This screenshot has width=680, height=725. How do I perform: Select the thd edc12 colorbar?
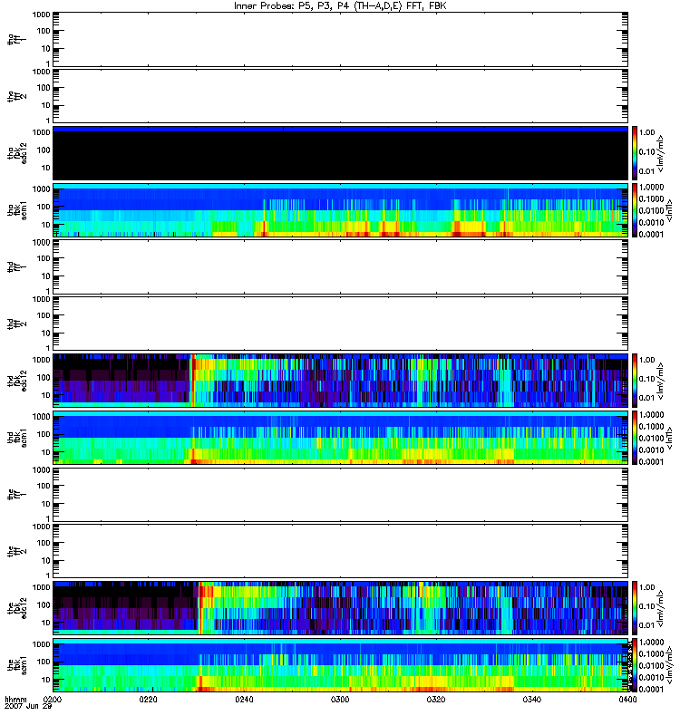click(635, 381)
